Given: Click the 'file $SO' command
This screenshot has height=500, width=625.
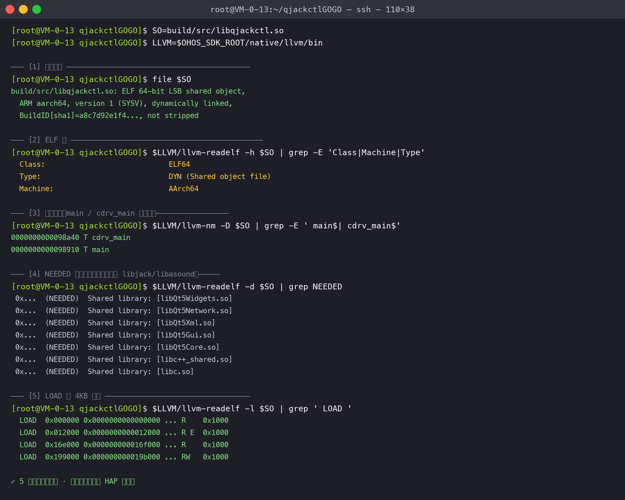Looking at the screenshot, I should coord(171,79).
